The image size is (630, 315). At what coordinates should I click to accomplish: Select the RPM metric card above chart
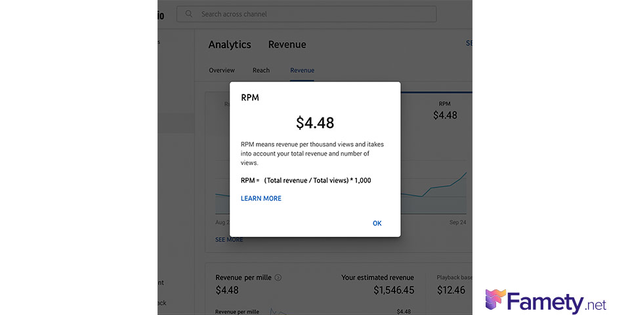click(445, 110)
